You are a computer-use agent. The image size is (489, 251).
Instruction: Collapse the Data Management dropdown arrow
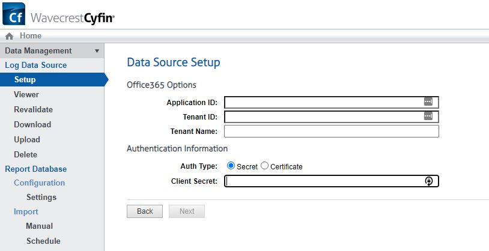97,51
